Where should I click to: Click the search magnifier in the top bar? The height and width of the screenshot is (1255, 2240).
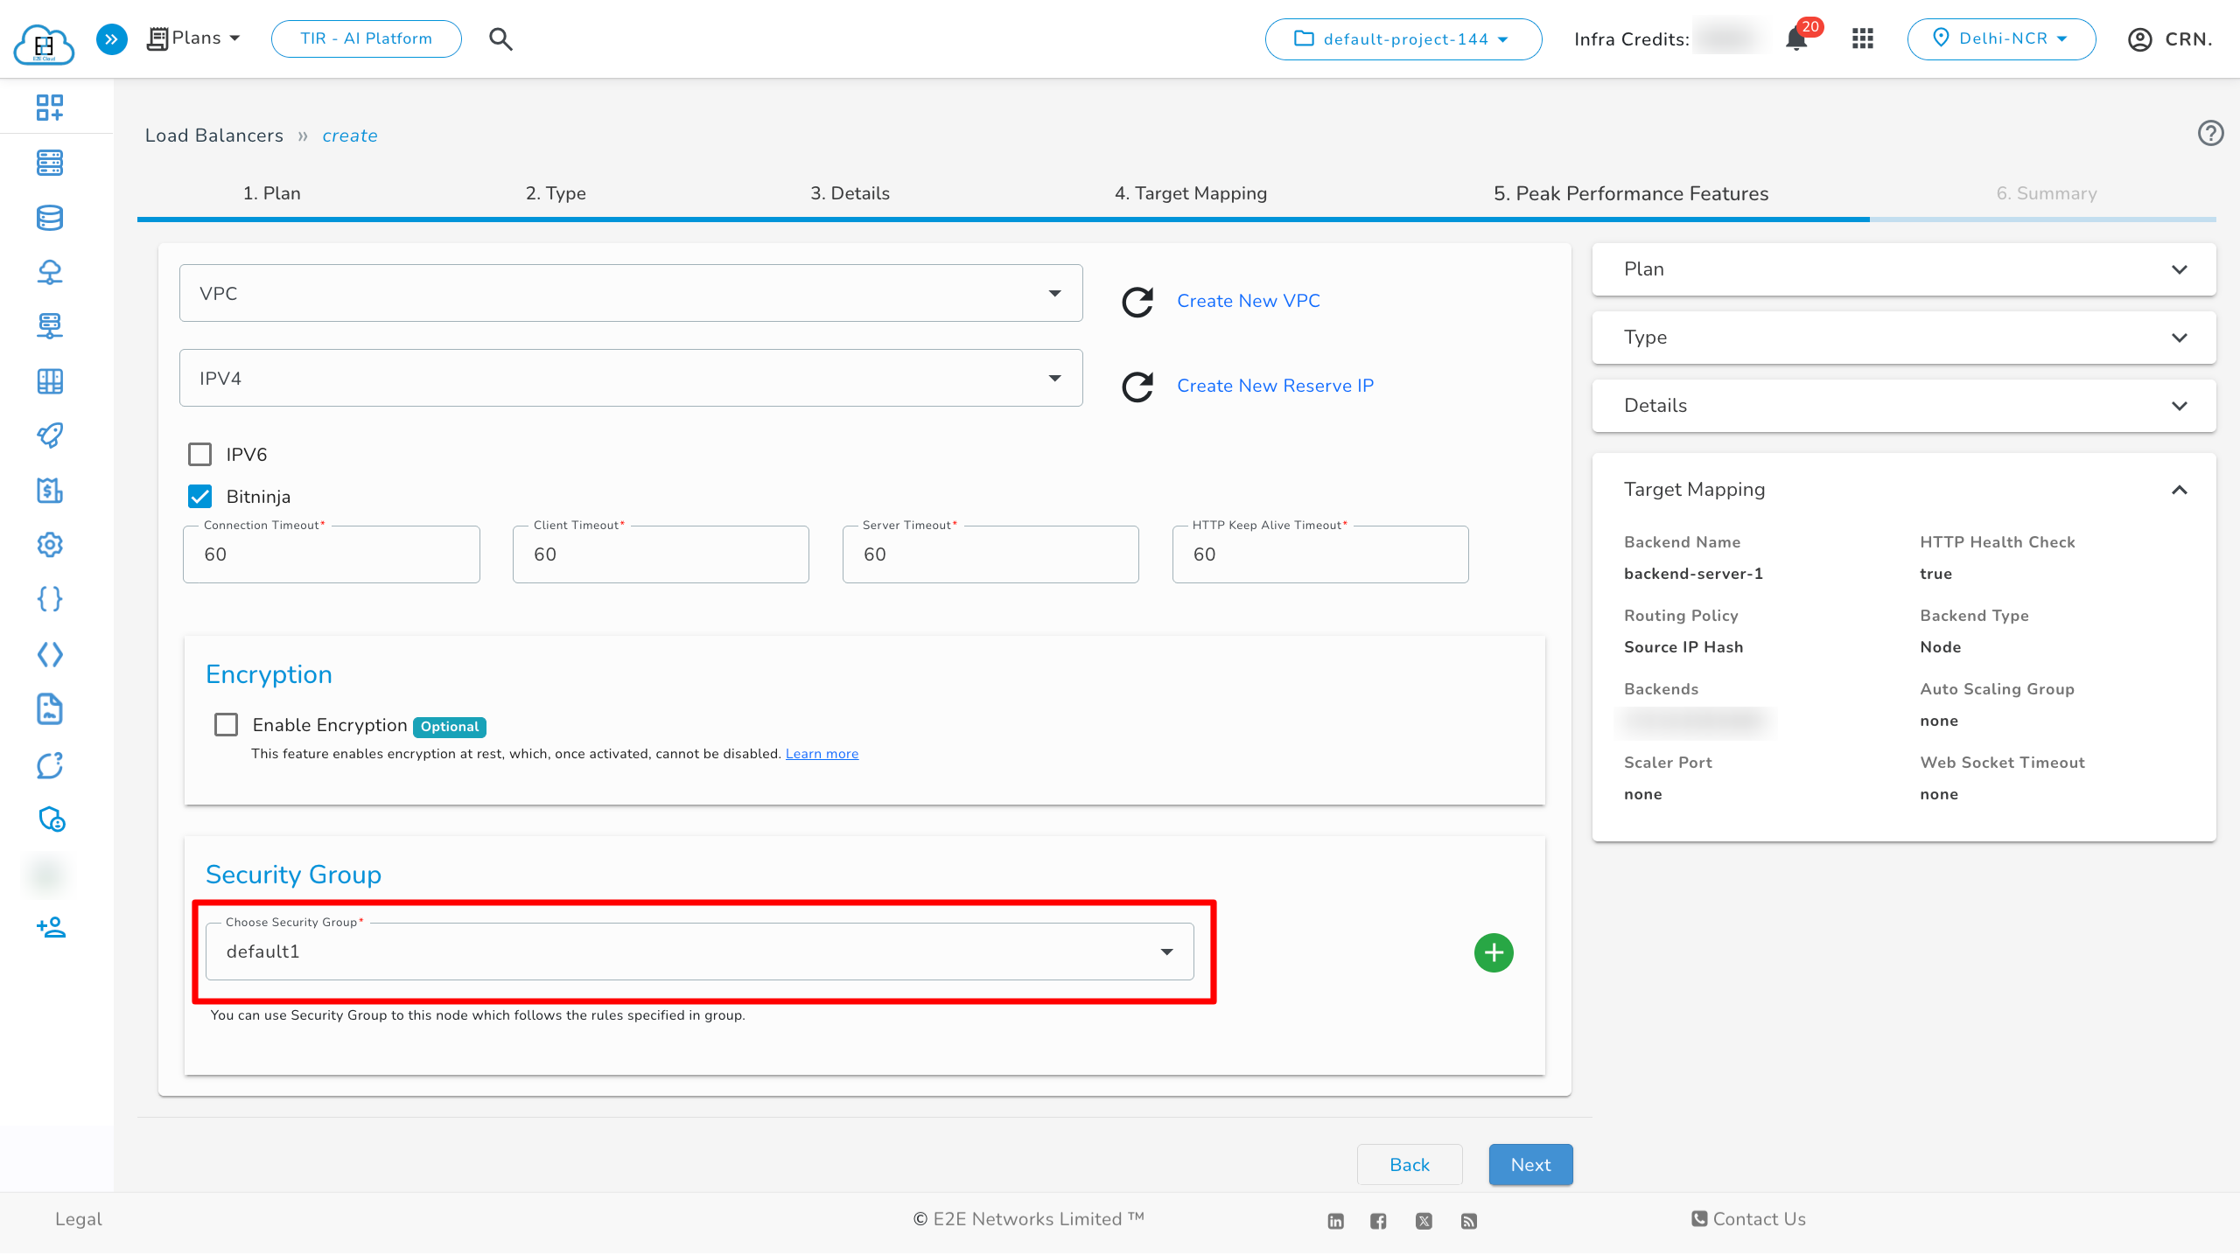pos(501,38)
